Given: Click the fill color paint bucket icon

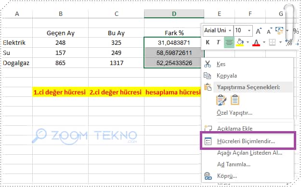Looking at the screenshot, I should click(x=240, y=42).
